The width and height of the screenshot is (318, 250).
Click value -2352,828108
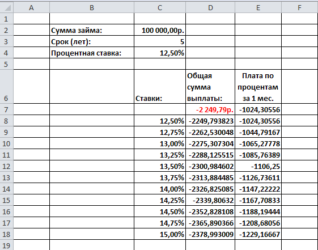pyautogui.click(x=210, y=211)
